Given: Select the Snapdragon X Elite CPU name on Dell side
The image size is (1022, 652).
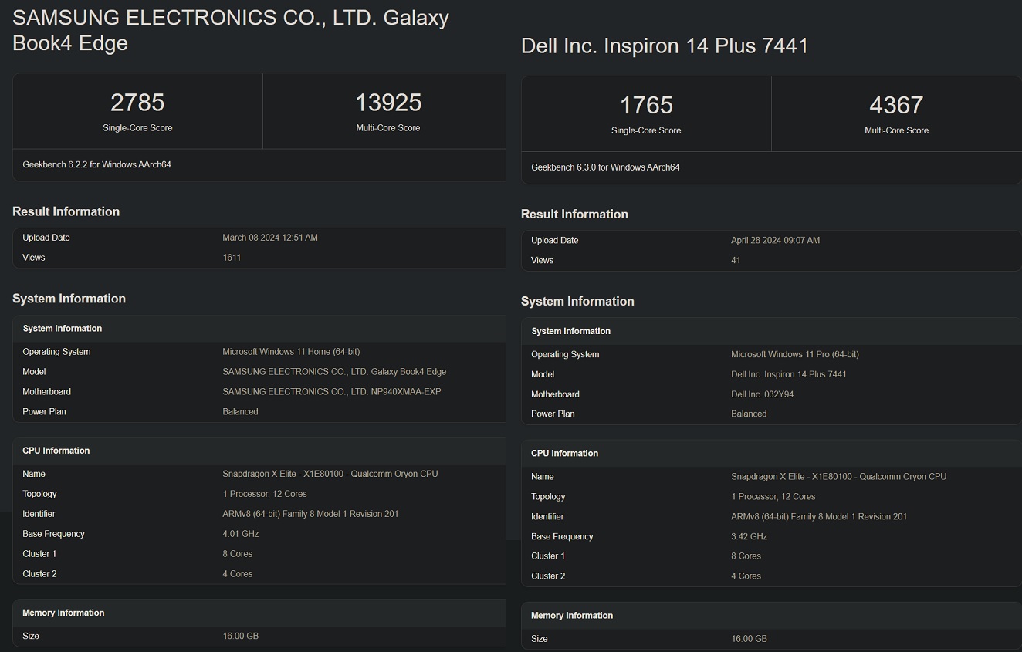Looking at the screenshot, I should tap(838, 476).
